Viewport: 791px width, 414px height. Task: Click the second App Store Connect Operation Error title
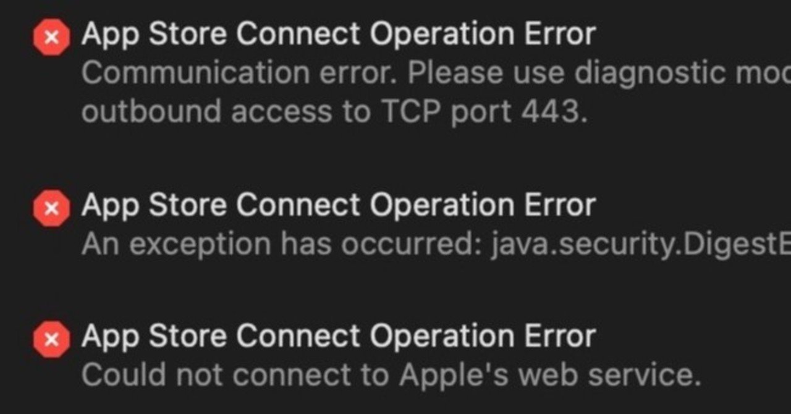coord(340,204)
